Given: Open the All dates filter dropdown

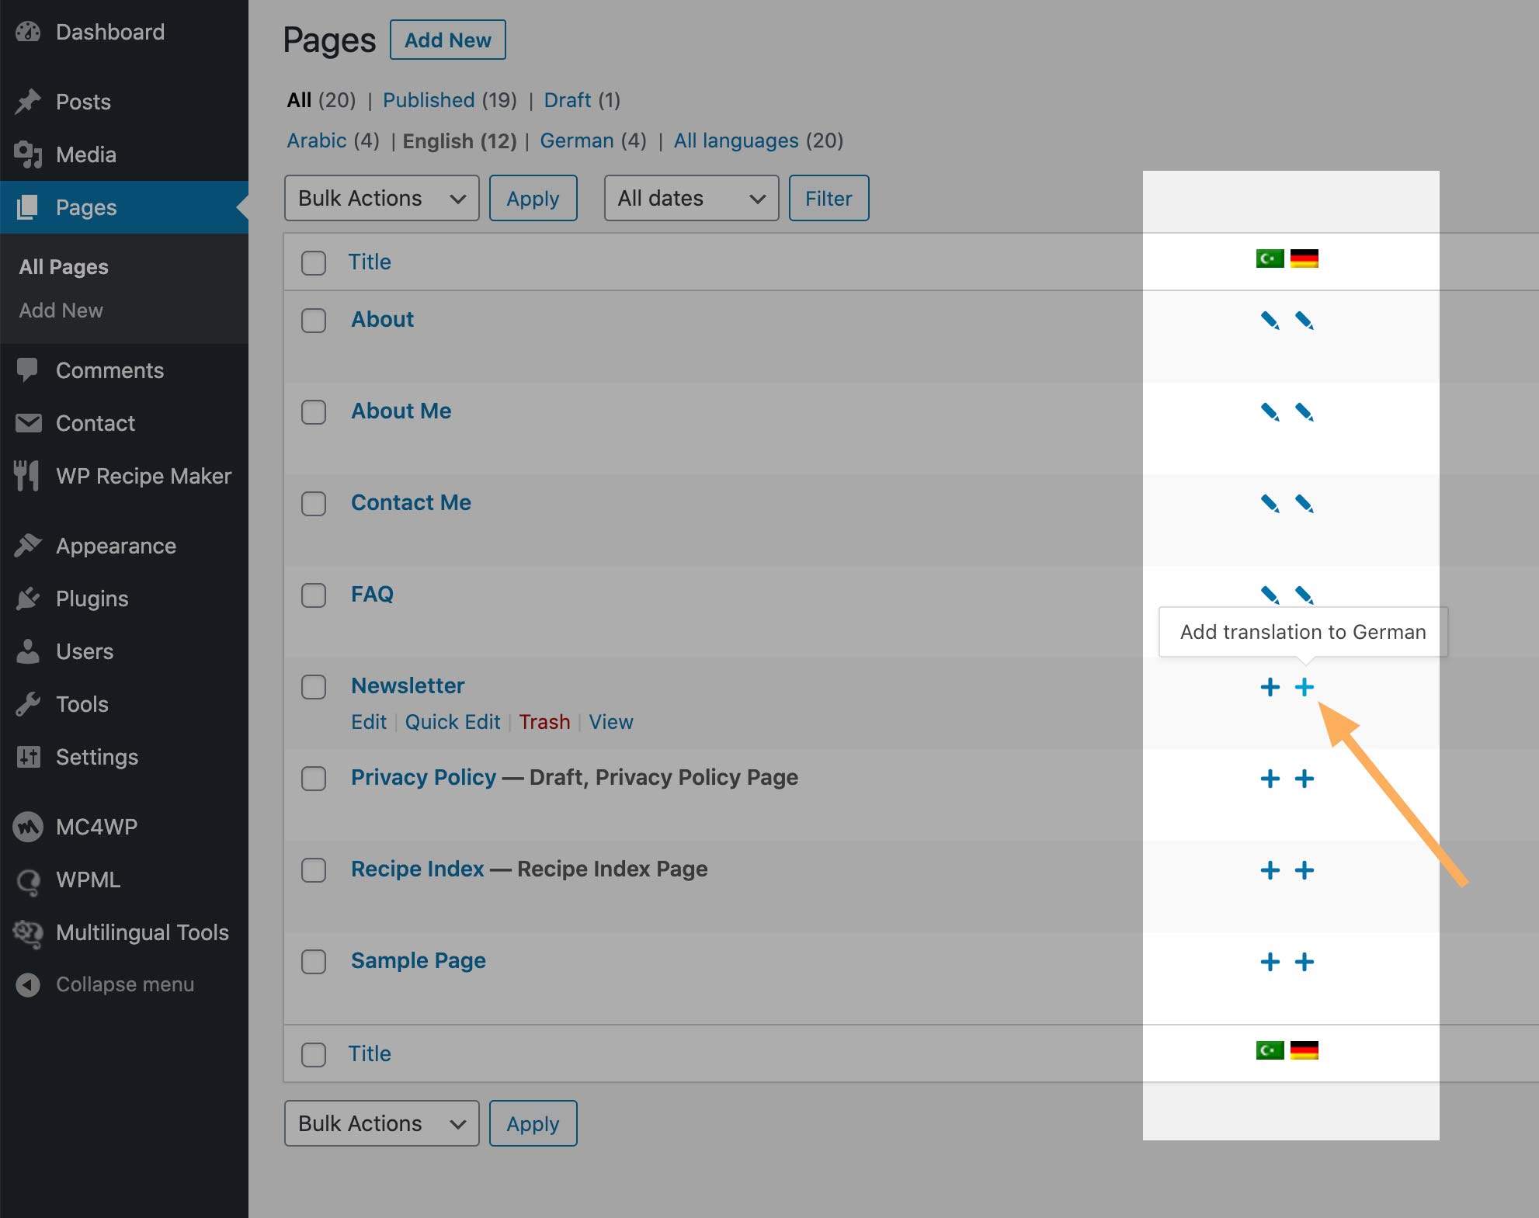Looking at the screenshot, I should pos(690,198).
